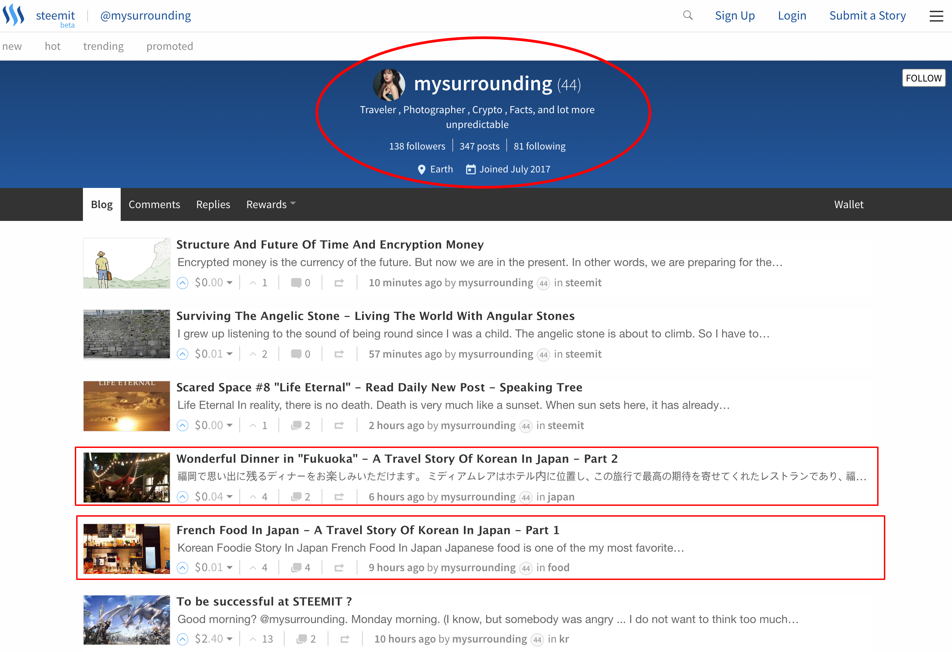Switch to the Replies tab

(213, 204)
